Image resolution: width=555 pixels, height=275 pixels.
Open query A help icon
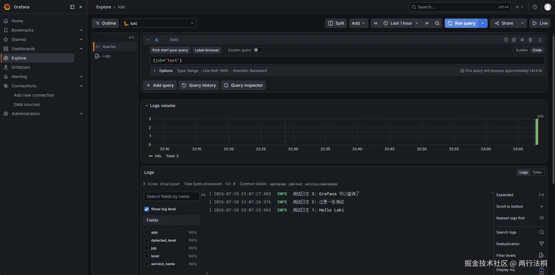click(506, 40)
